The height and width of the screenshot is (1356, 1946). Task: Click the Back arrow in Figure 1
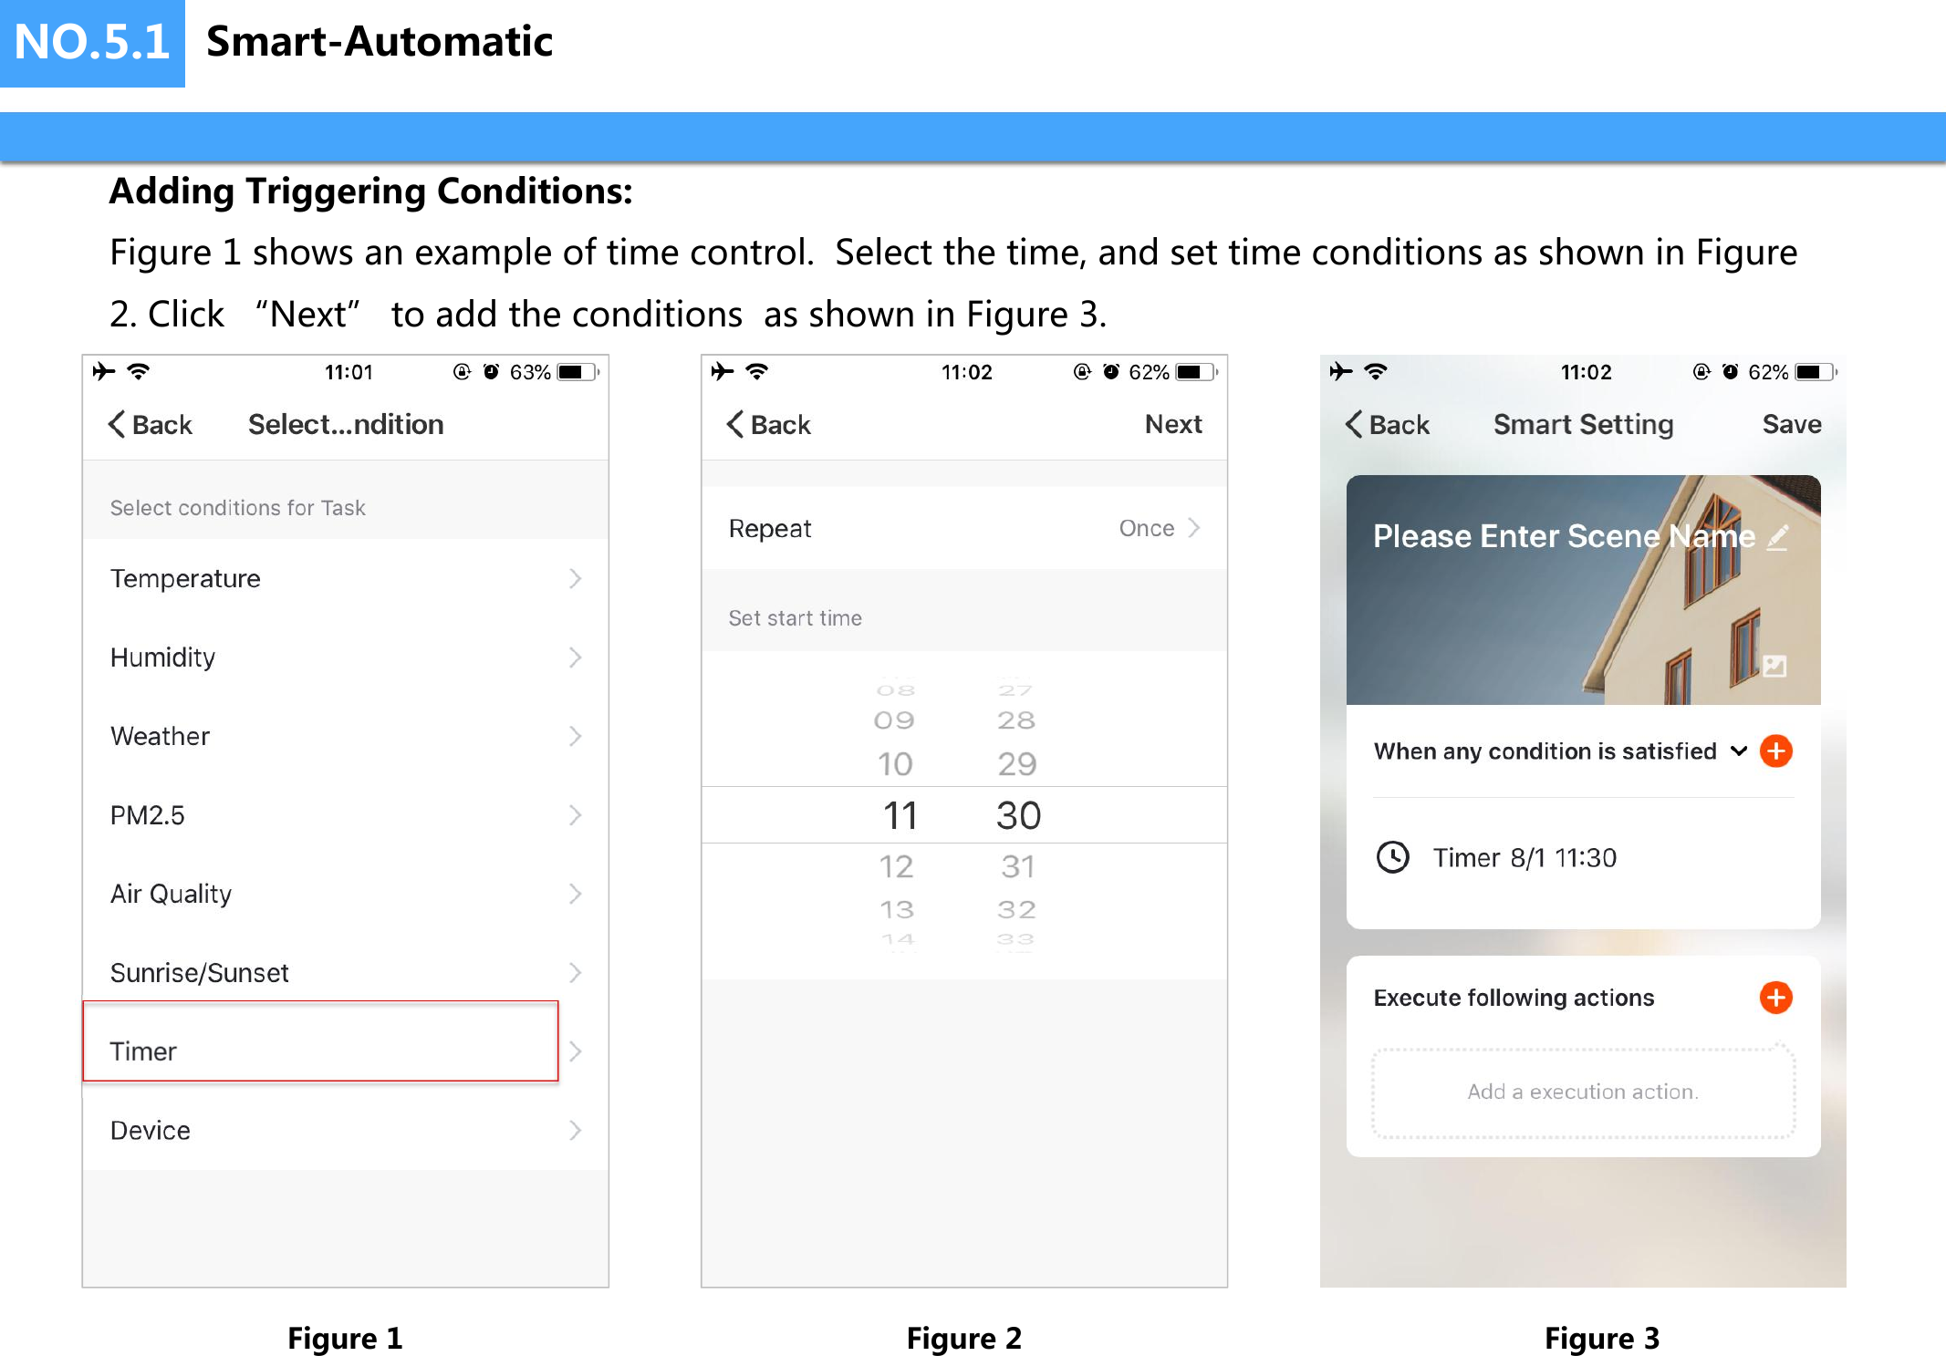point(148,423)
